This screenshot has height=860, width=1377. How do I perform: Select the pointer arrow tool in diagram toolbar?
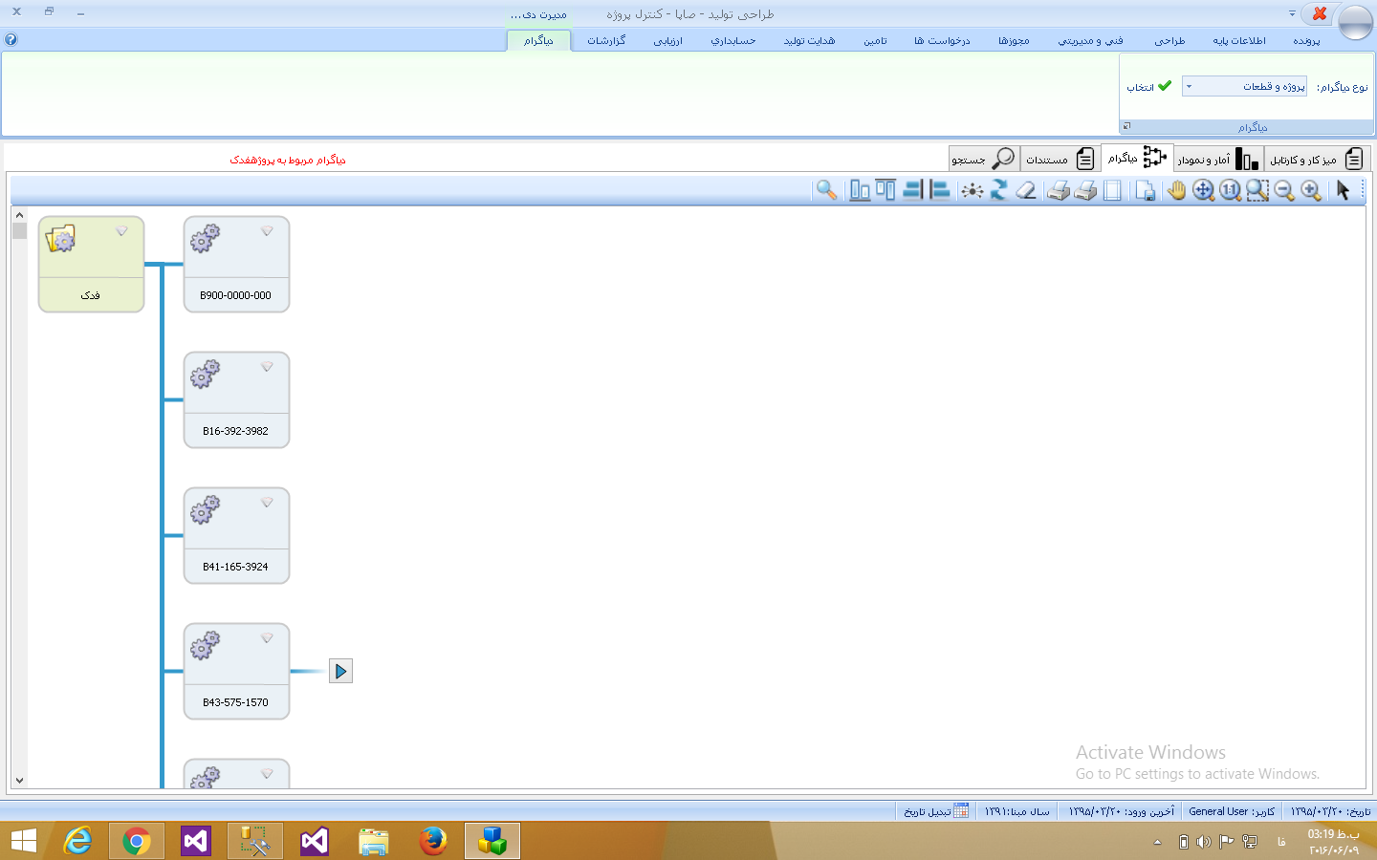1343,190
